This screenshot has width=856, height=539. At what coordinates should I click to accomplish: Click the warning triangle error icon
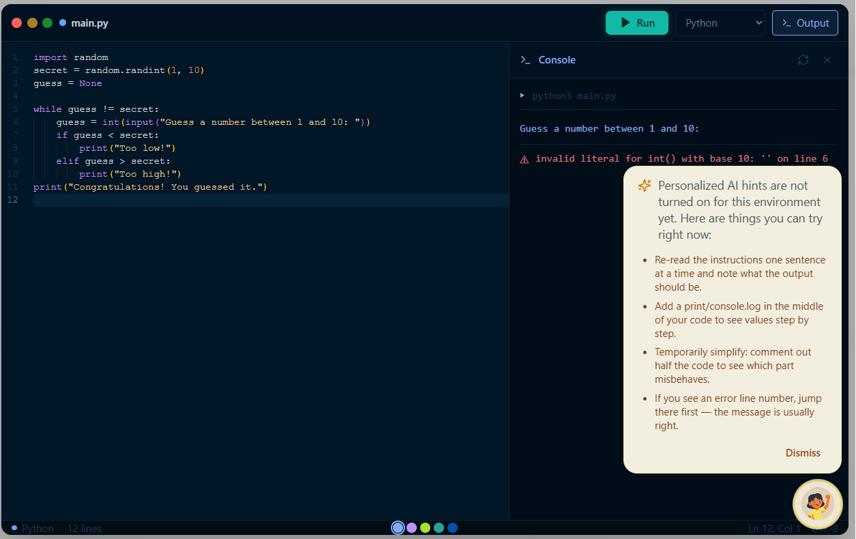(x=525, y=159)
